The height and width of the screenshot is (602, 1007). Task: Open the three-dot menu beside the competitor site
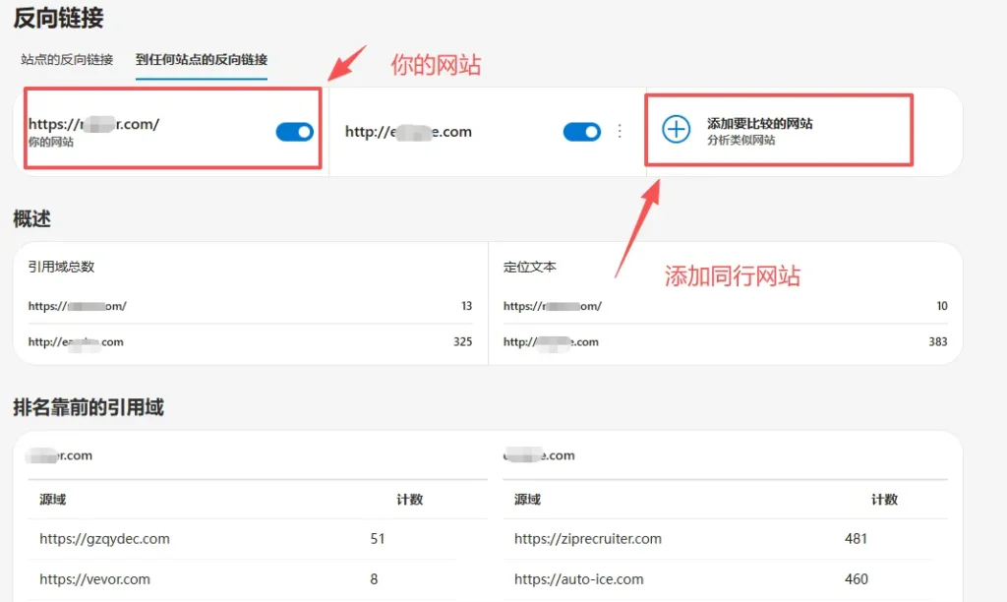(x=620, y=131)
